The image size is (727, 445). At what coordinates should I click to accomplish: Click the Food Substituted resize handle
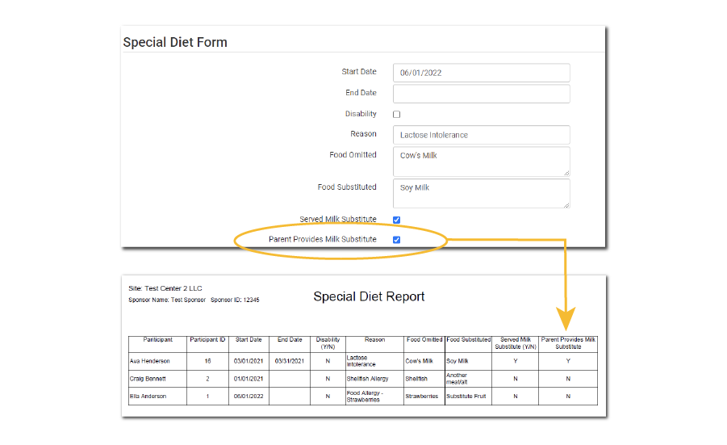pyautogui.click(x=566, y=205)
